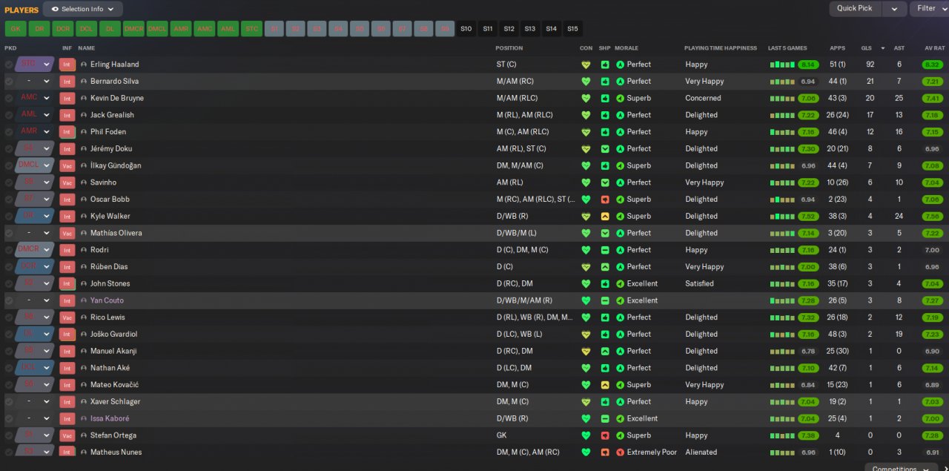This screenshot has width=949, height=471.
Task: Toggle the selection tick for Nathan Aké
Action: [9, 368]
